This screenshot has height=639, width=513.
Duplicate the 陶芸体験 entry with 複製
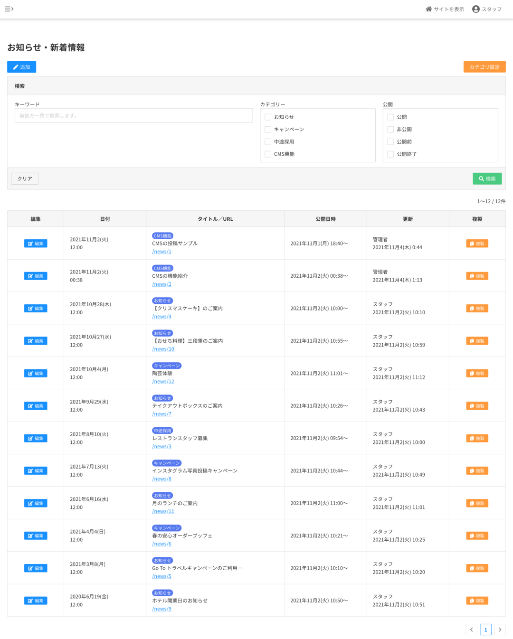click(x=477, y=374)
